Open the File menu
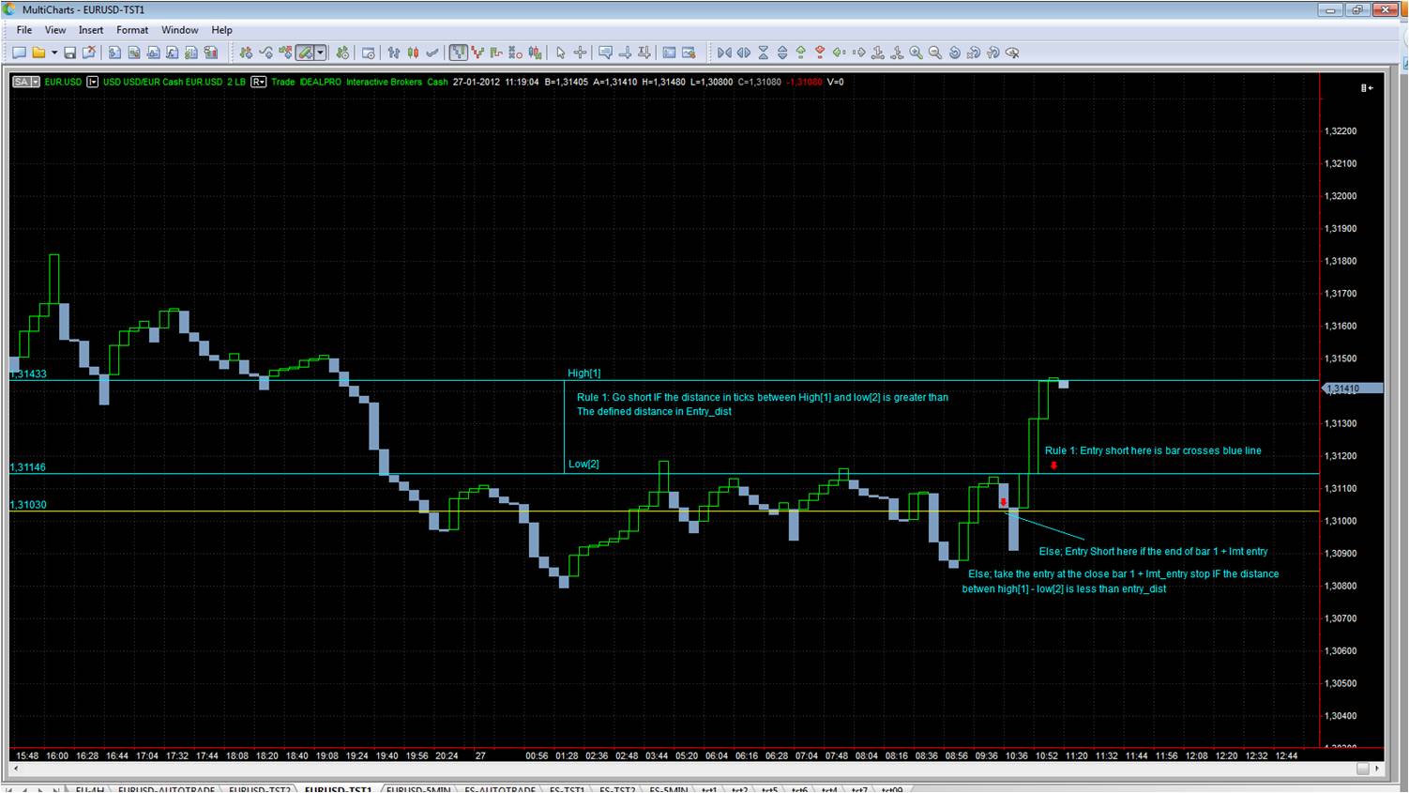 (24, 30)
